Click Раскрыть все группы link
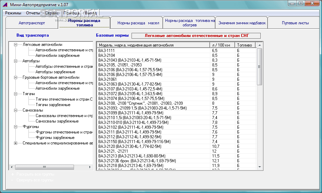The width and height of the screenshot is (322, 193). point(35,174)
